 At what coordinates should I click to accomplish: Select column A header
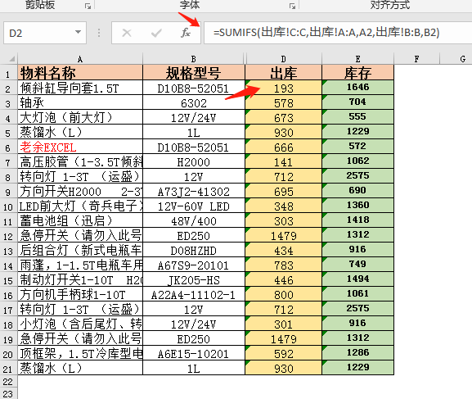pyautogui.click(x=80, y=59)
